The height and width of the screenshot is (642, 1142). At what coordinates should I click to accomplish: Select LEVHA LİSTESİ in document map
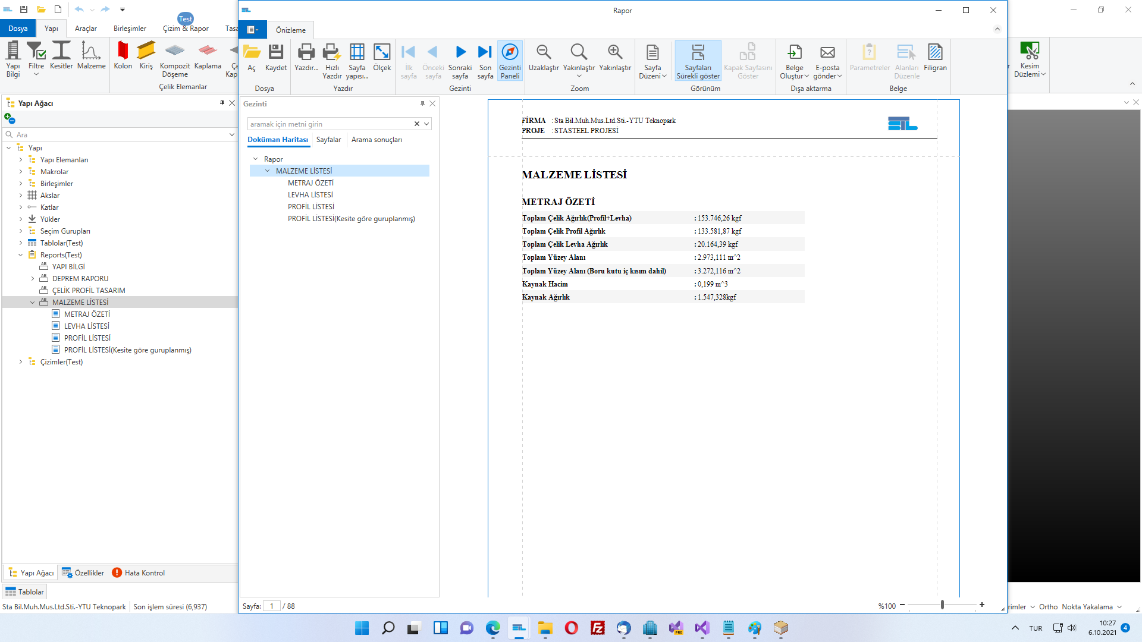coord(310,195)
